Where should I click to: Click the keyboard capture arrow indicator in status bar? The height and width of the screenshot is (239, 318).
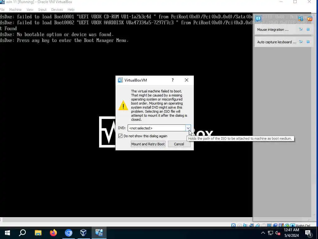[x=293, y=225]
